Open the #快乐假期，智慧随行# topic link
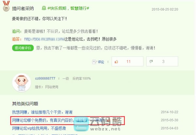Image resolution: width=196 pixels, height=135 pixels. point(68,8)
